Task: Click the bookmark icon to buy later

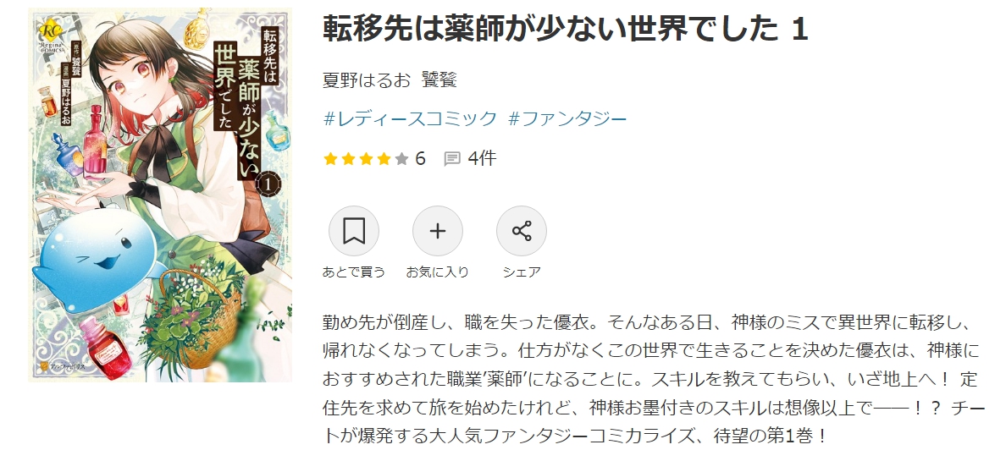Action: [353, 231]
